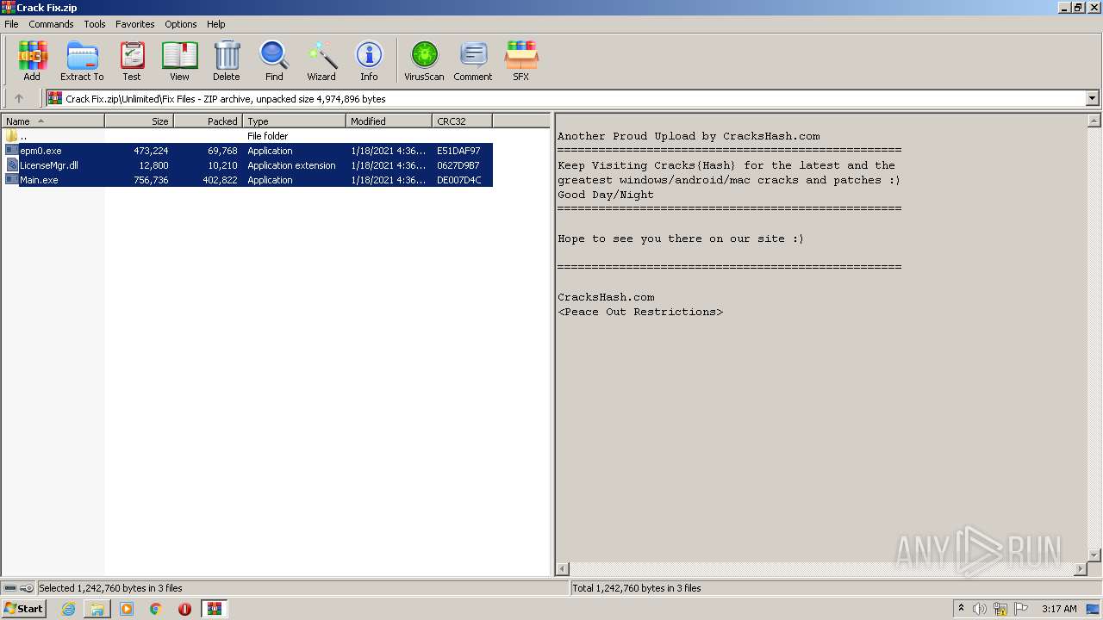Click comment pane scroll left arrow
The image size is (1103, 620).
coord(564,568)
